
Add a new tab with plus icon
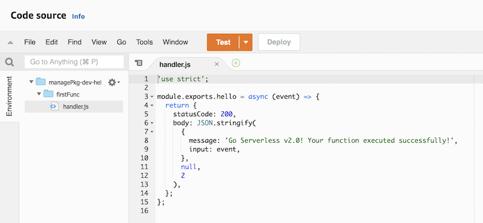click(235, 63)
